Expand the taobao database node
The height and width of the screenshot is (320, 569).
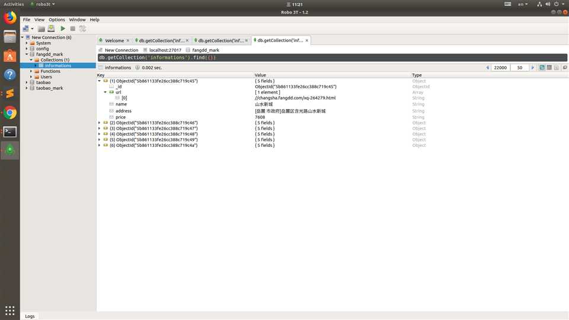point(27,82)
